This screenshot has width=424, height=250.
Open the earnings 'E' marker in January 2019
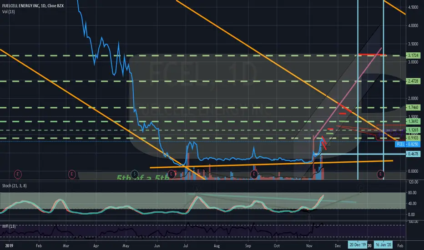click(18, 174)
